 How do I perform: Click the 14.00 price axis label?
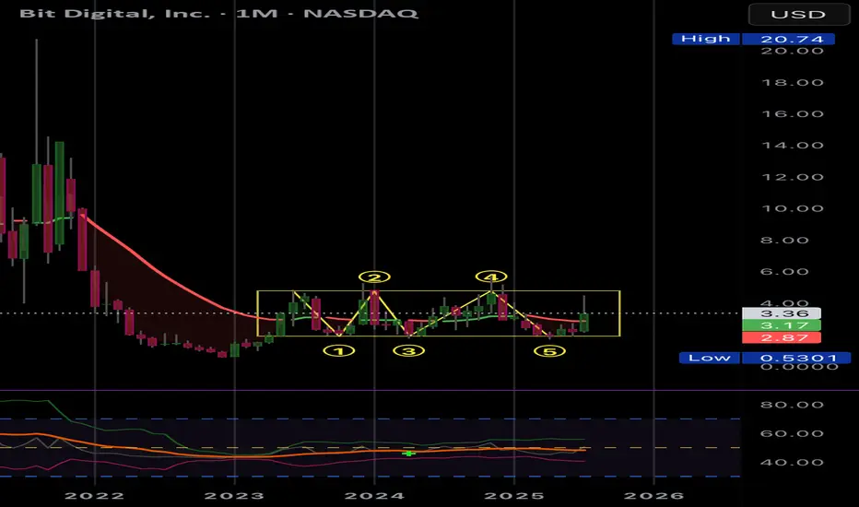(792, 146)
